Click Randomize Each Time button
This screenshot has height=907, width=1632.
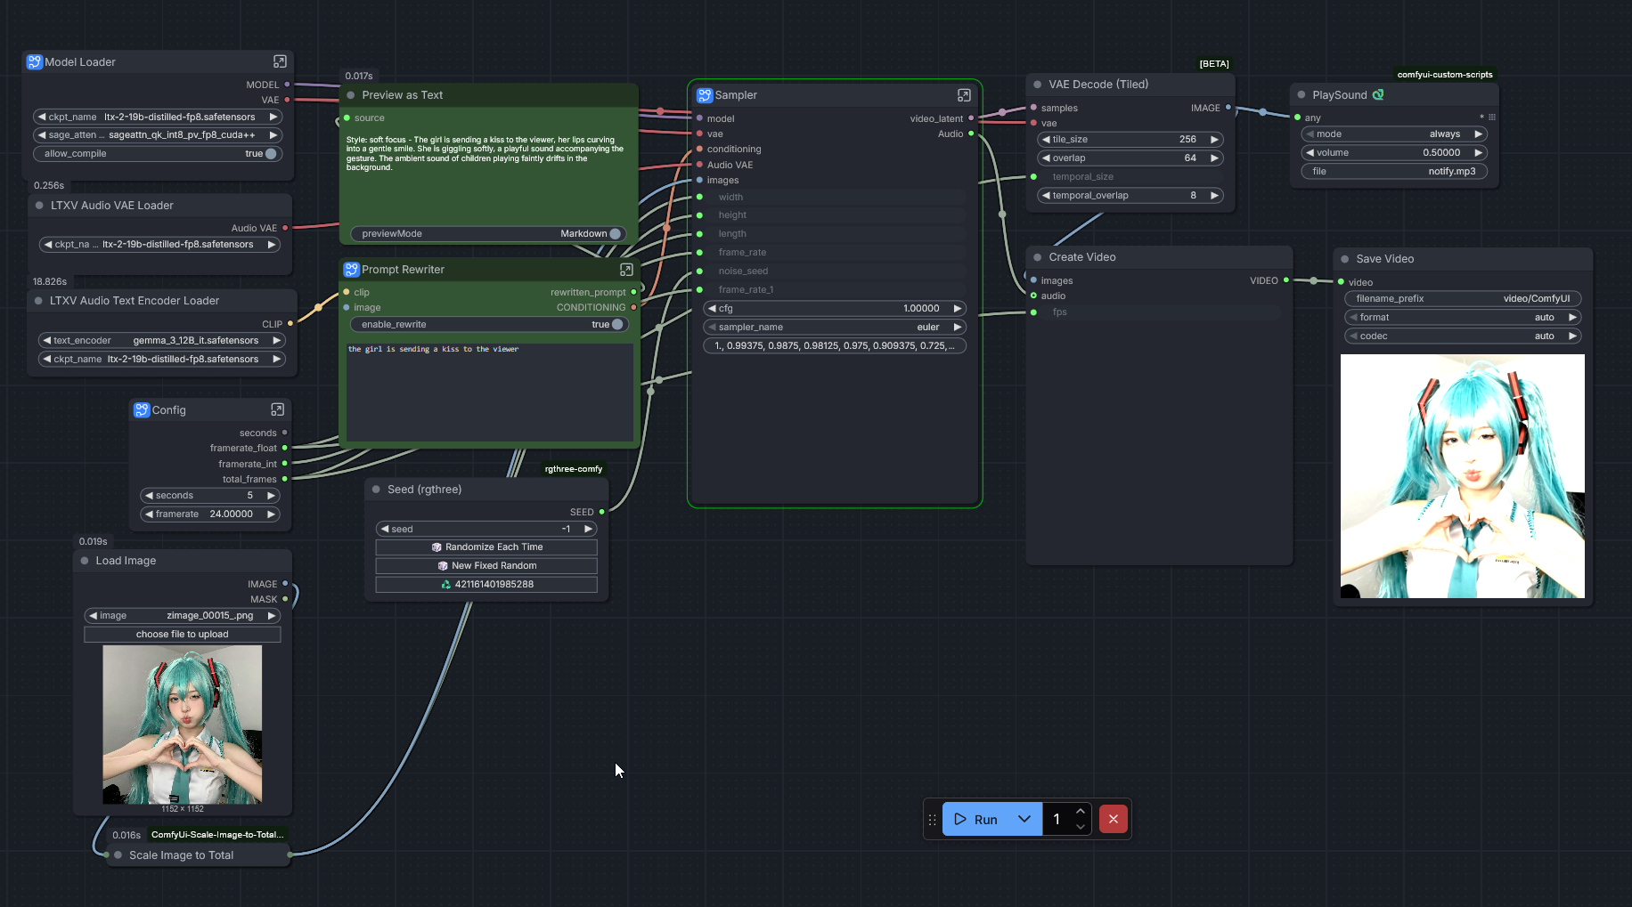486,547
